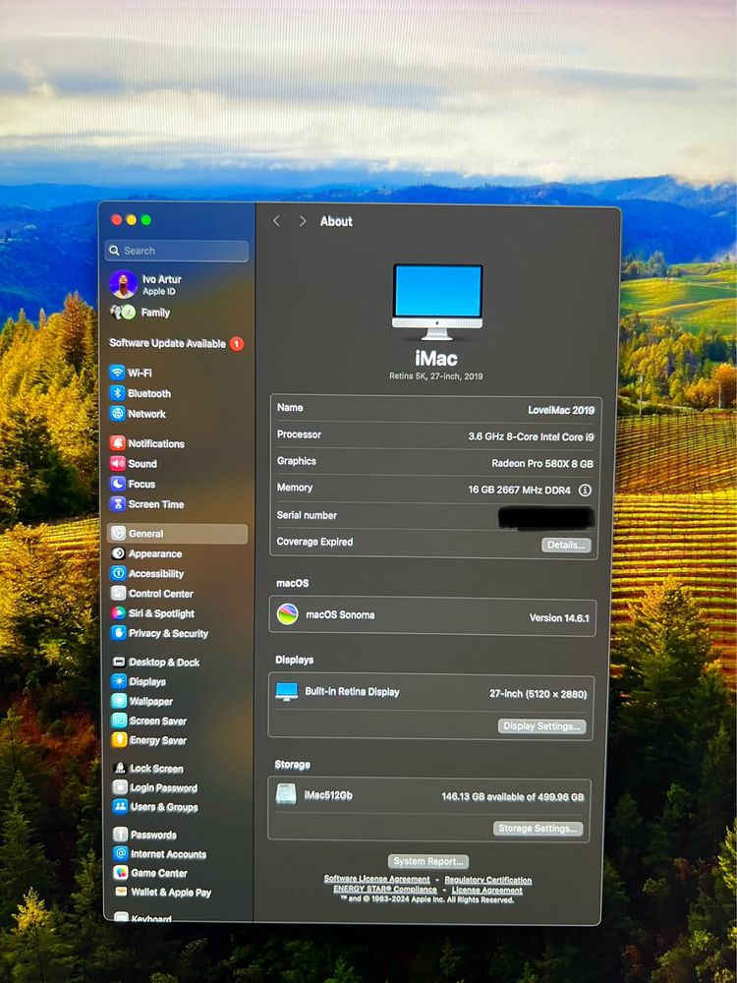Image resolution: width=737 pixels, height=983 pixels.
Task: Open Lock Screen icon
Action: (120, 768)
